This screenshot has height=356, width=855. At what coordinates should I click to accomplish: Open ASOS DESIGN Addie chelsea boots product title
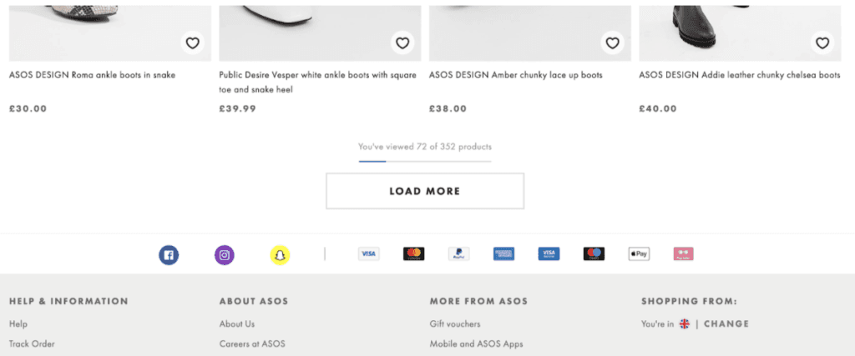739,75
